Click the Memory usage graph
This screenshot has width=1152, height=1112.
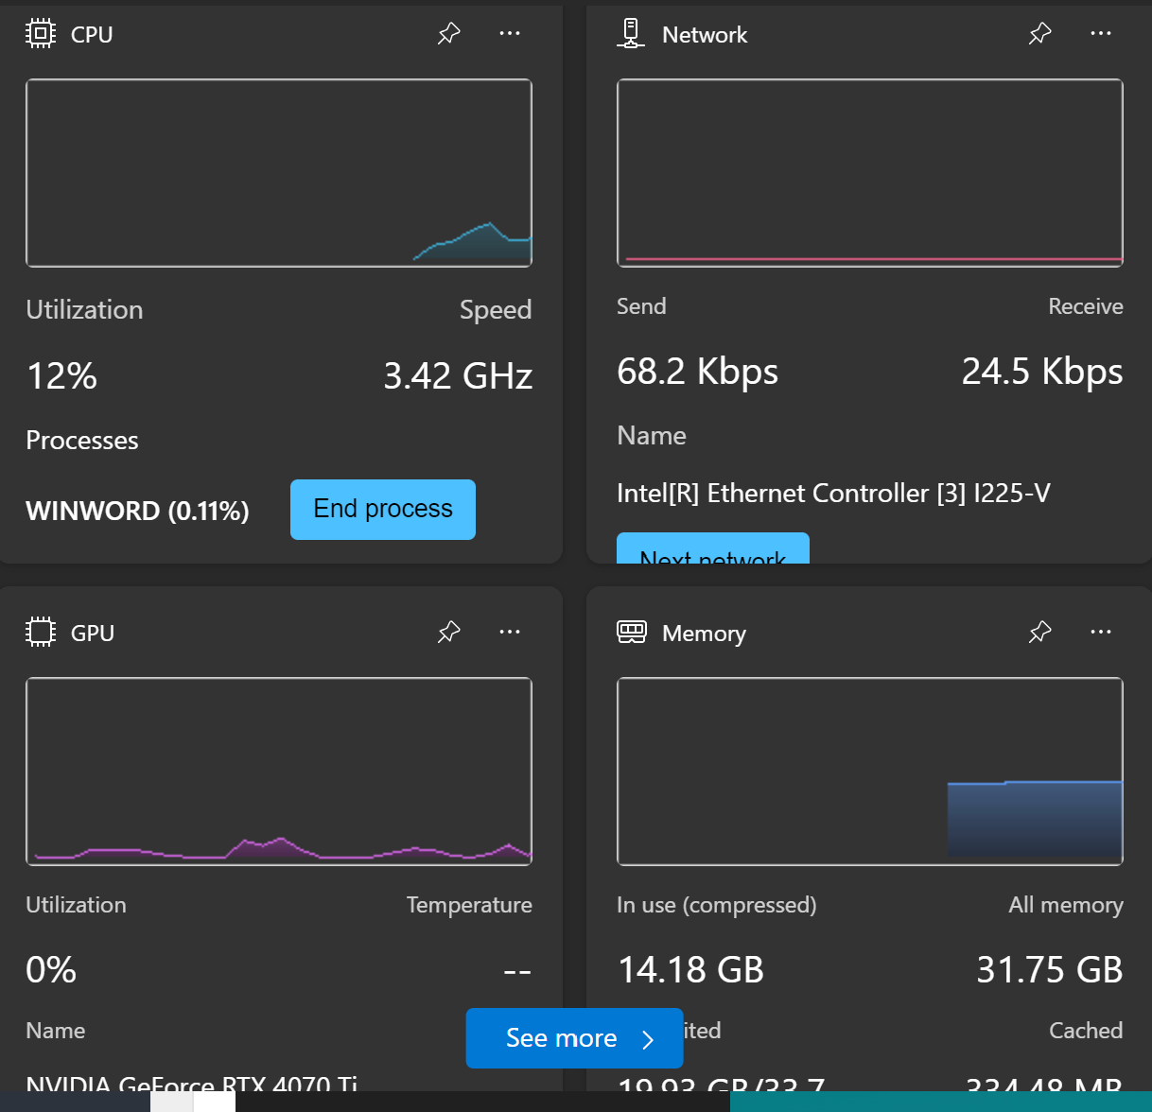[x=869, y=771]
